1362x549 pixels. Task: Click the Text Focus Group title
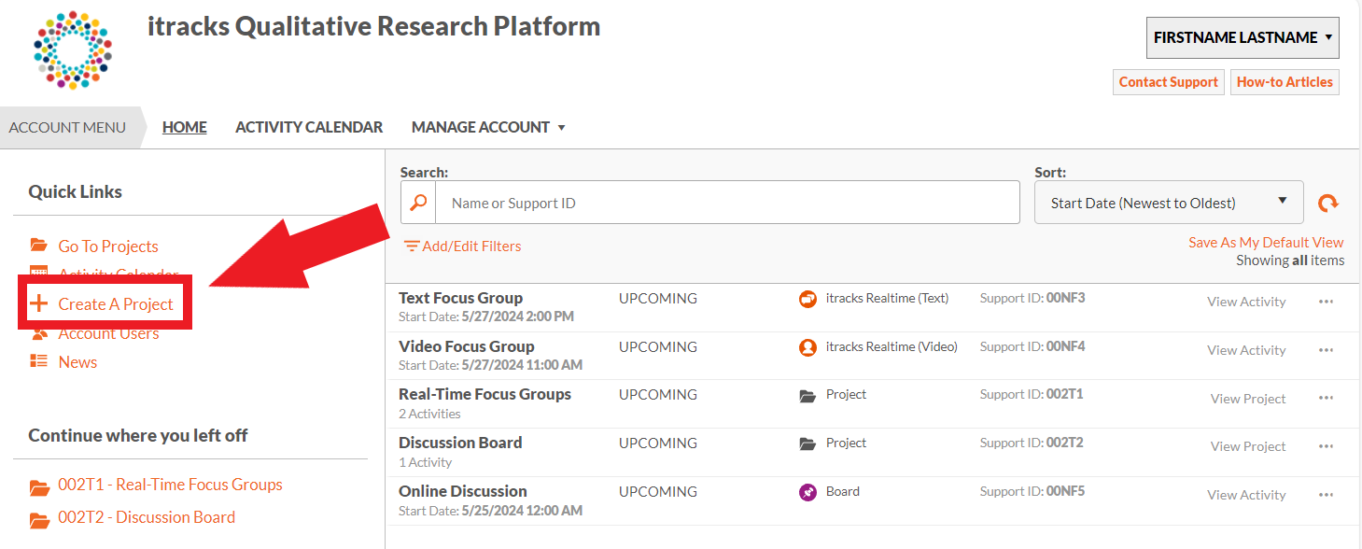pyautogui.click(x=460, y=298)
